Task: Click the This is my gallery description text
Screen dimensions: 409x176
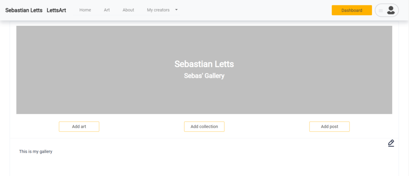Action: (x=36, y=152)
